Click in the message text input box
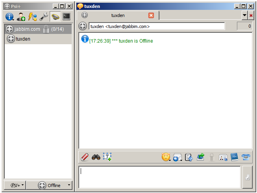The width and height of the screenshot is (257, 193). coord(159,177)
